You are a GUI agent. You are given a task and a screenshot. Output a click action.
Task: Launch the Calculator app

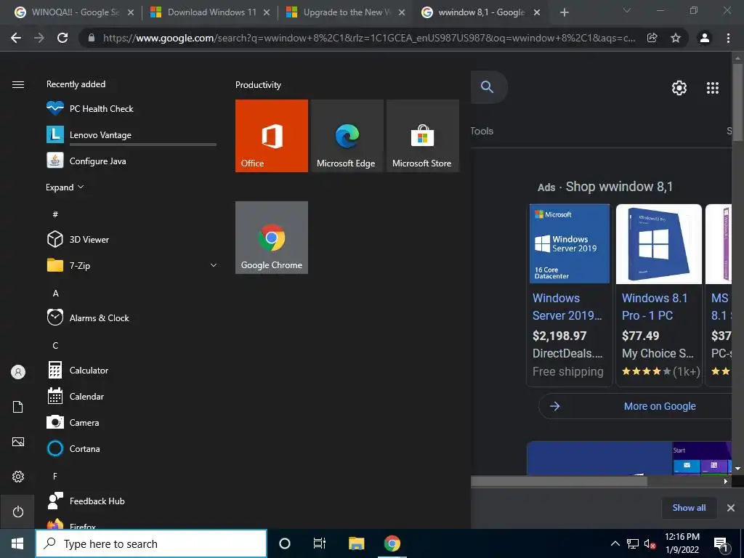[131, 370]
